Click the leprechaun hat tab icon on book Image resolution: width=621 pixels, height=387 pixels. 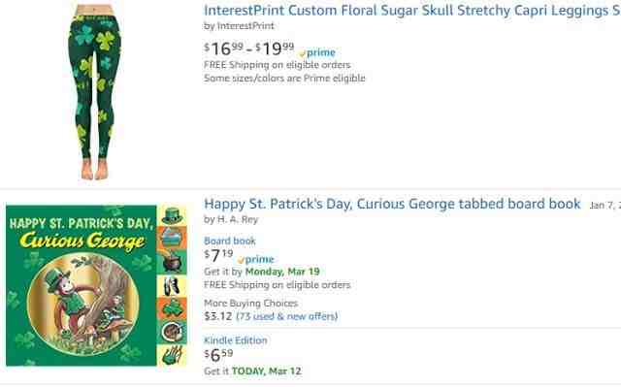pyautogui.click(x=173, y=215)
